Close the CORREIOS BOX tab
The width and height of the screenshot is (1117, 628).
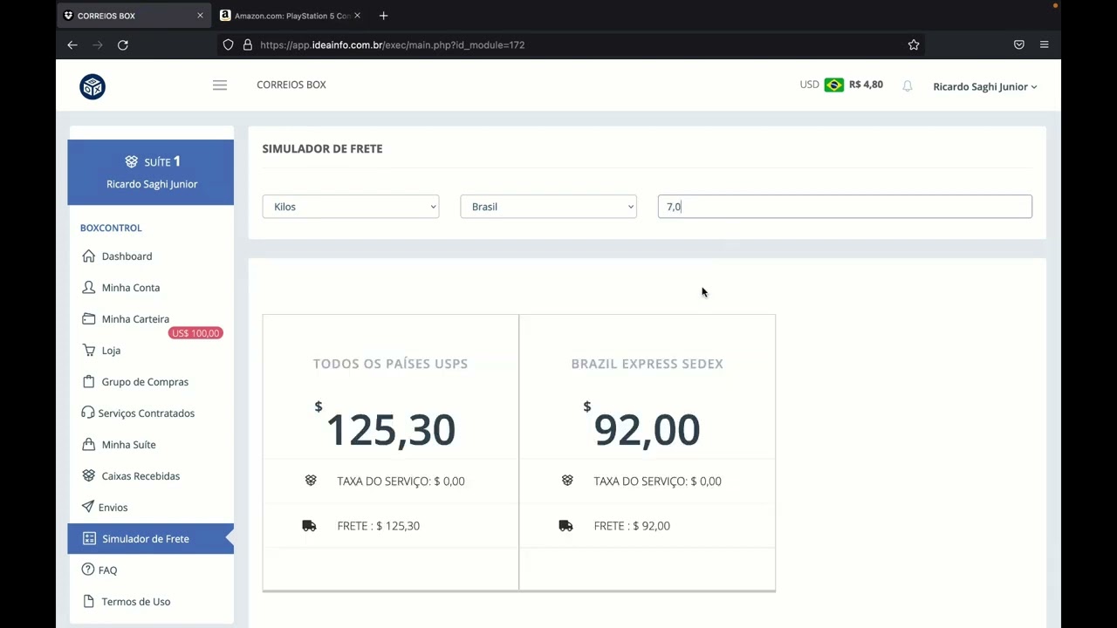[x=200, y=16]
